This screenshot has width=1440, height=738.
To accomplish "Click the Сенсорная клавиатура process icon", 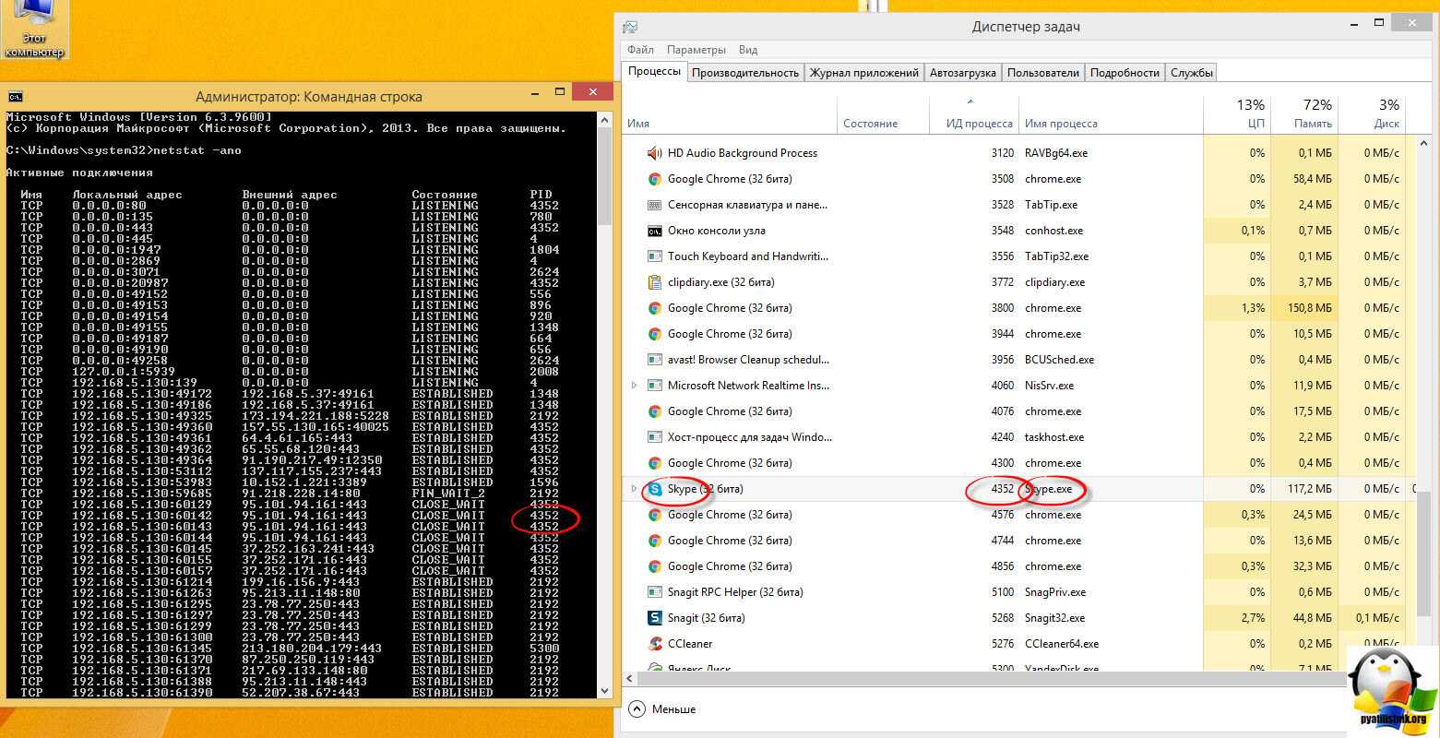I will tap(655, 205).
